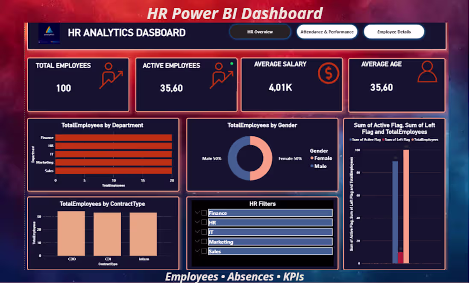Click the Sum of Left Flag legend marker
This screenshot has height=283, width=470.
(384, 140)
